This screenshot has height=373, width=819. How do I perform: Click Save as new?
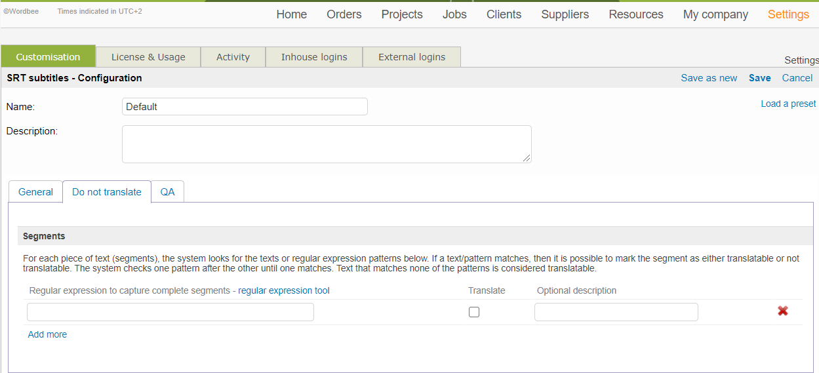pos(709,78)
